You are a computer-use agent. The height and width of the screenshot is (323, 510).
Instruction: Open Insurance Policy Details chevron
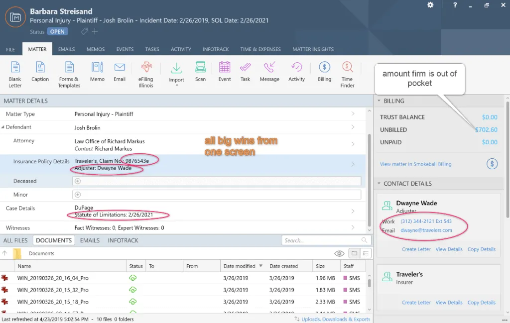coord(353,164)
